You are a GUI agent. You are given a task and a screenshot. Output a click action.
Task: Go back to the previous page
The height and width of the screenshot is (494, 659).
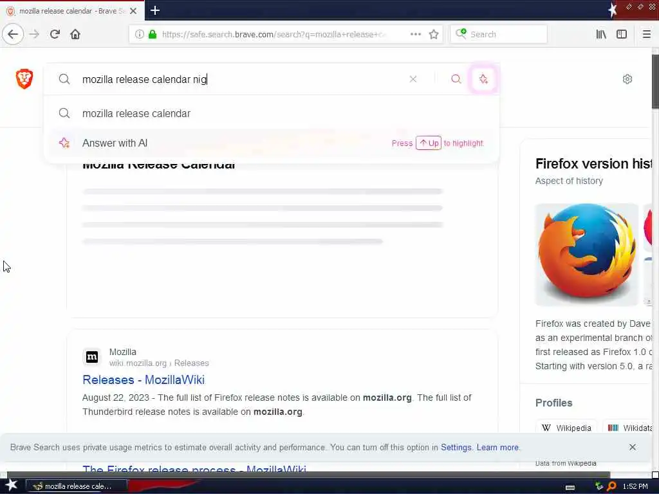pos(13,34)
